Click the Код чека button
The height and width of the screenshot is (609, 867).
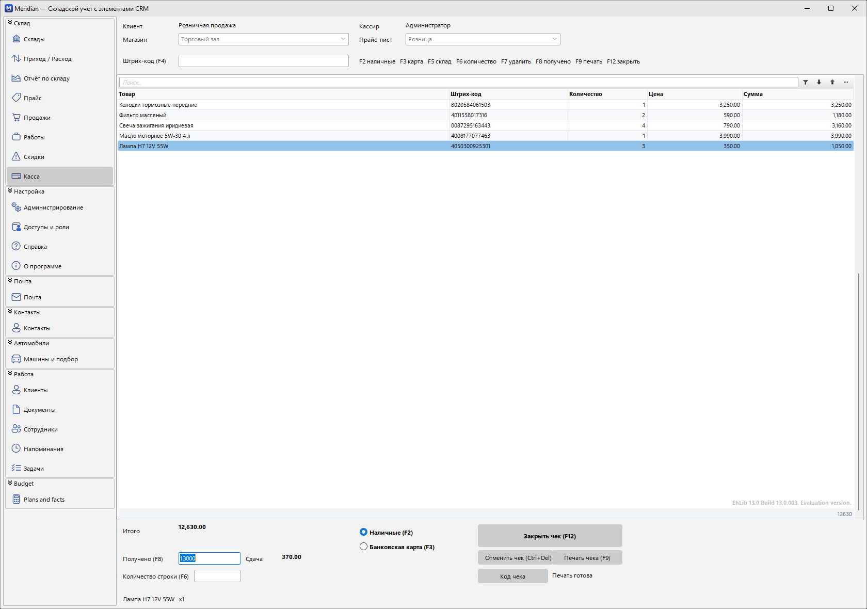point(513,576)
